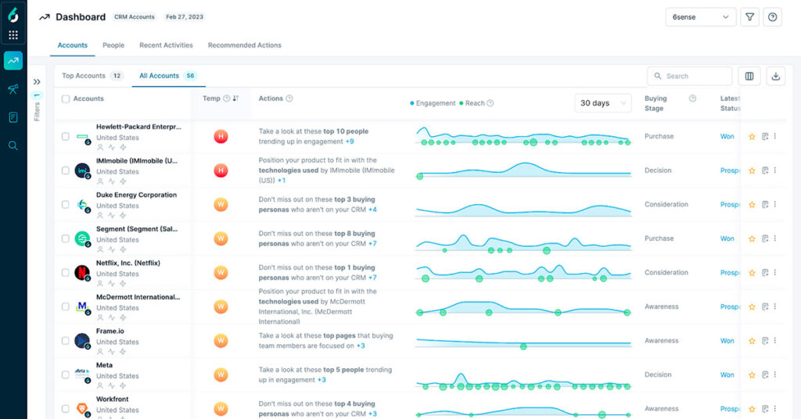Open more options for IMImobile row
801x419 pixels.
(x=775, y=170)
